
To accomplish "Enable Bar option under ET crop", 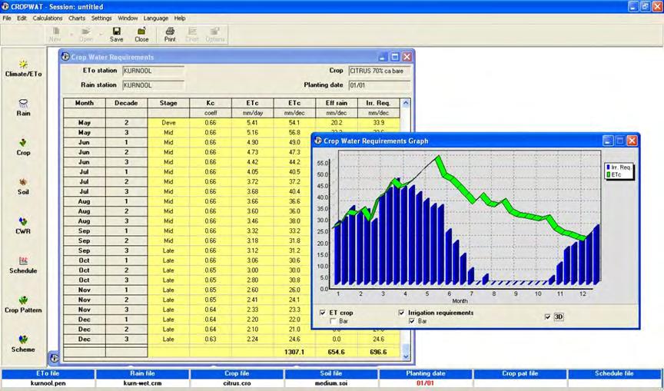I will tap(334, 321).
